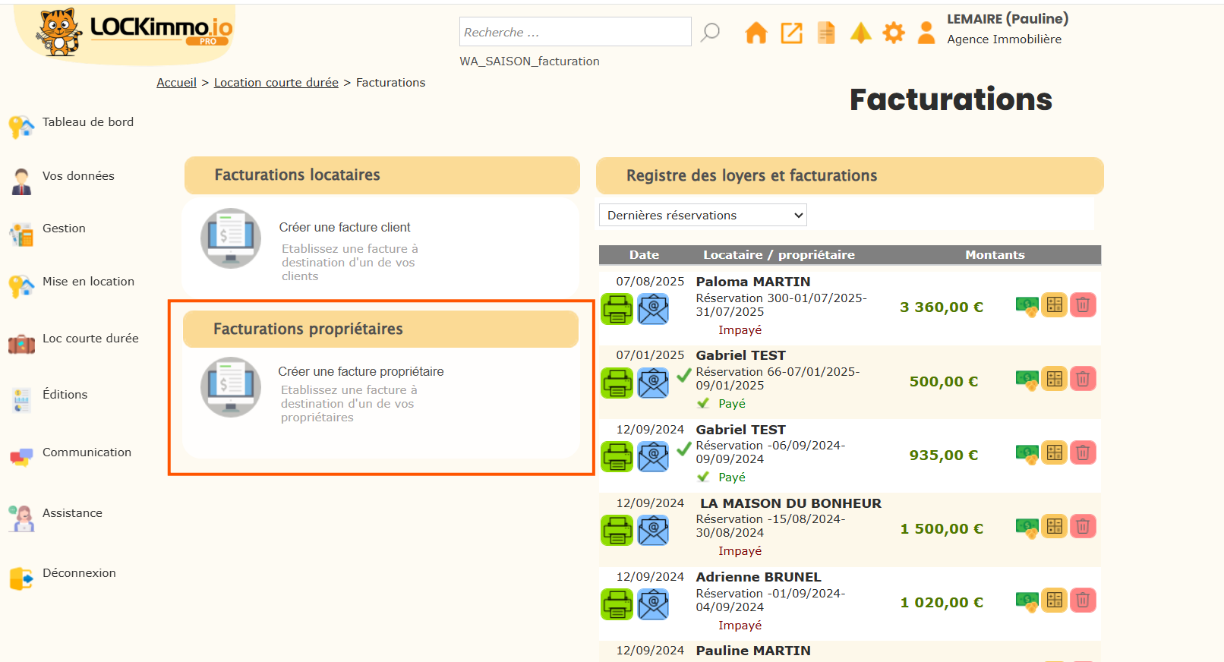Image resolution: width=1224 pixels, height=662 pixels.
Task: Focus the Recherche search field
Action: click(x=575, y=32)
